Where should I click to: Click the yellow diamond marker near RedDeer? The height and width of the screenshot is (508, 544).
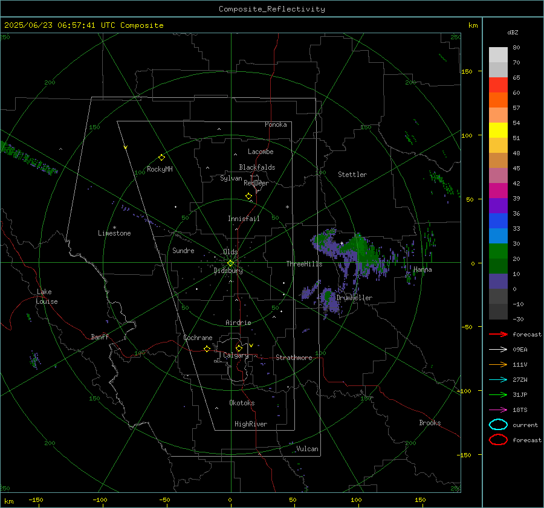(x=248, y=196)
